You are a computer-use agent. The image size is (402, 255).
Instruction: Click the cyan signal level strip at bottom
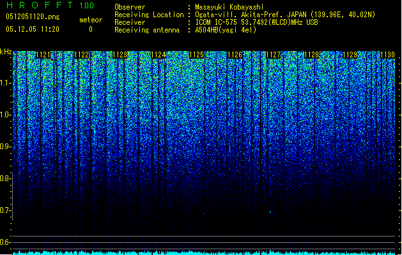point(204,252)
